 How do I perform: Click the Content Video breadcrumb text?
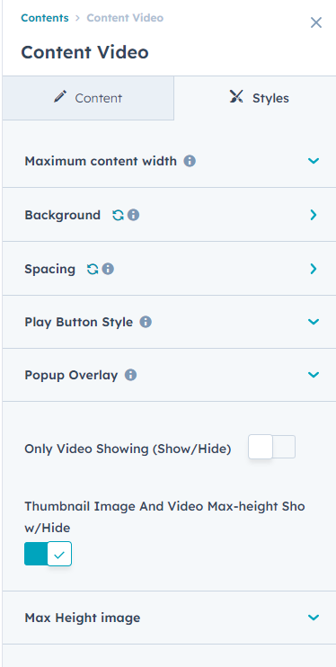[x=125, y=18]
